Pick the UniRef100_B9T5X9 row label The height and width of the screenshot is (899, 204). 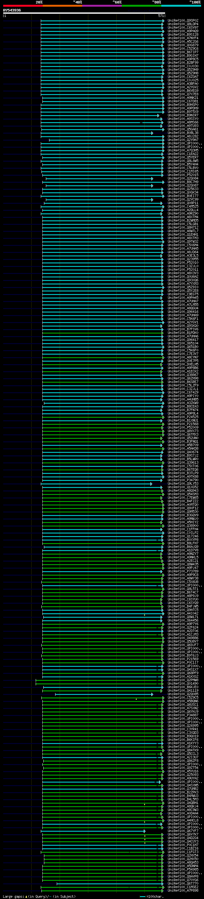point(183,112)
